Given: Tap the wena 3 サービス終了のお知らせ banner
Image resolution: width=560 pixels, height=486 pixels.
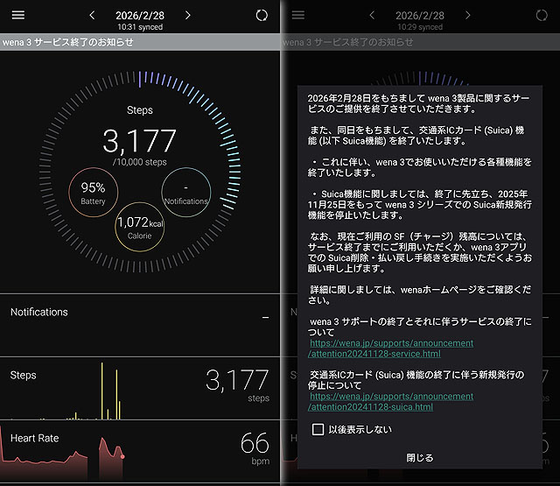Looking at the screenshot, I should tap(140, 42).
